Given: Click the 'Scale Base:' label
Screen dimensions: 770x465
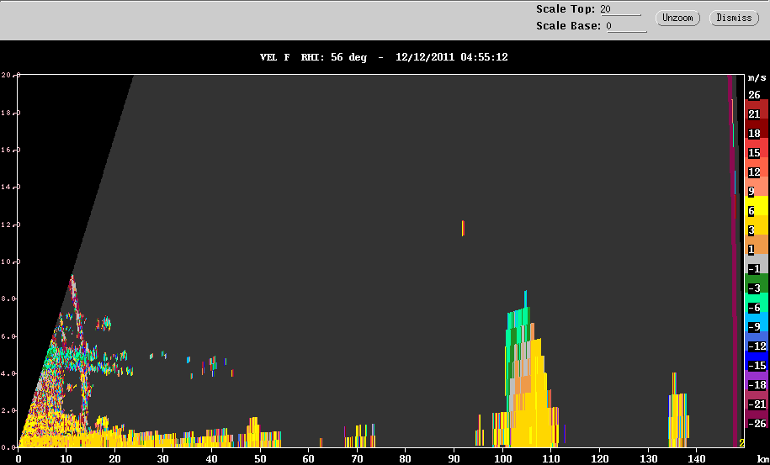Looking at the screenshot, I should click(569, 26).
